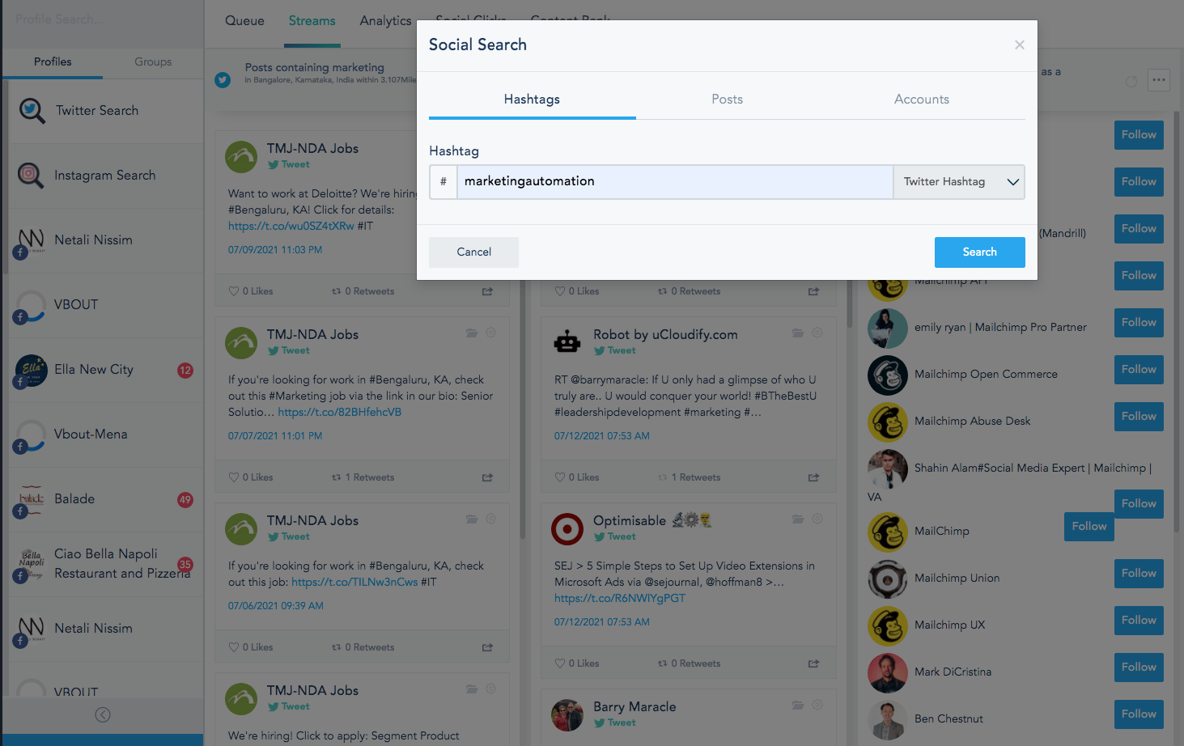Refresh the stream with the reload icon

(1131, 81)
